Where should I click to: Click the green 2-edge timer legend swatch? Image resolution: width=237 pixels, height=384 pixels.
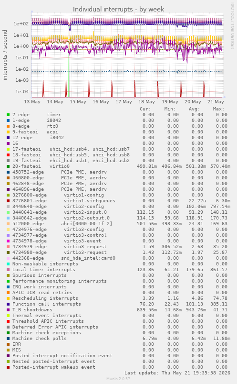[8, 115]
